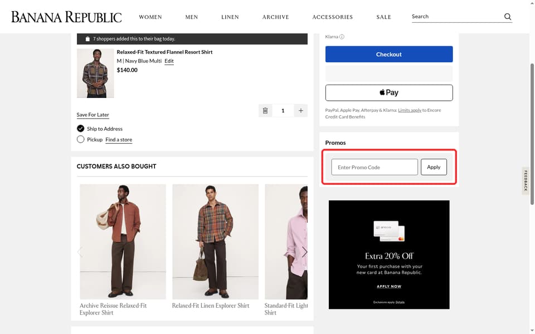The width and height of the screenshot is (535, 334).
Task: Select Ship to Address option
Action: (80, 129)
